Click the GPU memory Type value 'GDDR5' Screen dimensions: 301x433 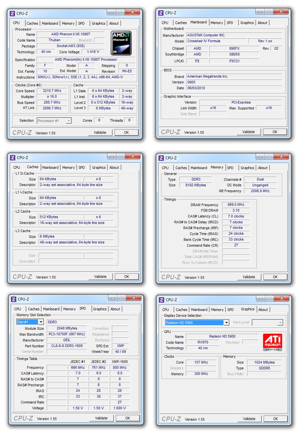(x=264, y=368)
